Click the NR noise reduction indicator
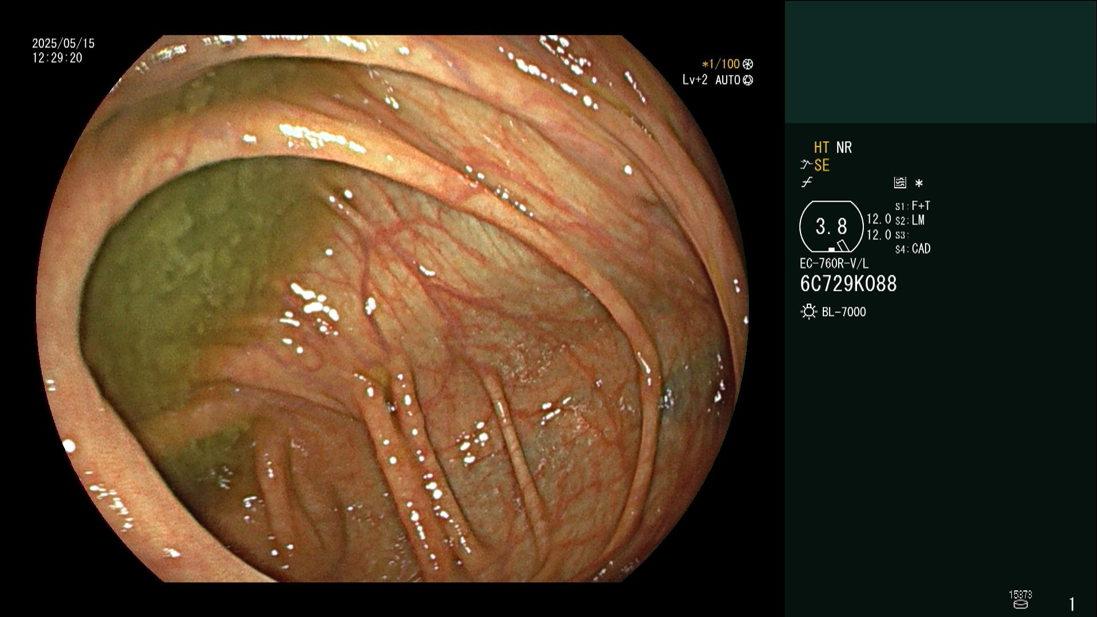This screenshot has height=617, width=1097. [x=844, y=148]
